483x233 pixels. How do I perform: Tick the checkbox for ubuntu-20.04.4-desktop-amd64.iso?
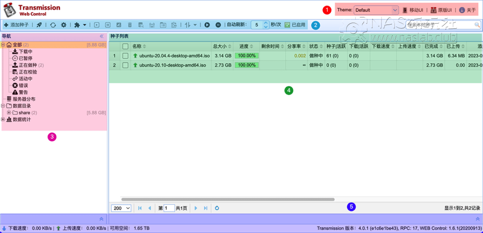pos(125,56)
